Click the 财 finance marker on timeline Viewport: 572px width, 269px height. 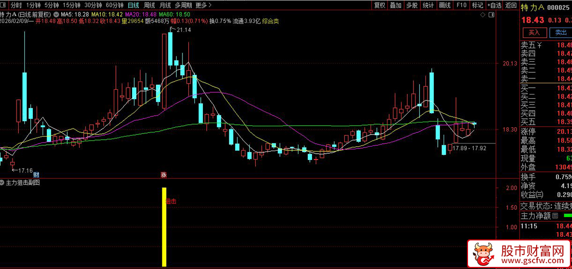[x=36, y=175]
